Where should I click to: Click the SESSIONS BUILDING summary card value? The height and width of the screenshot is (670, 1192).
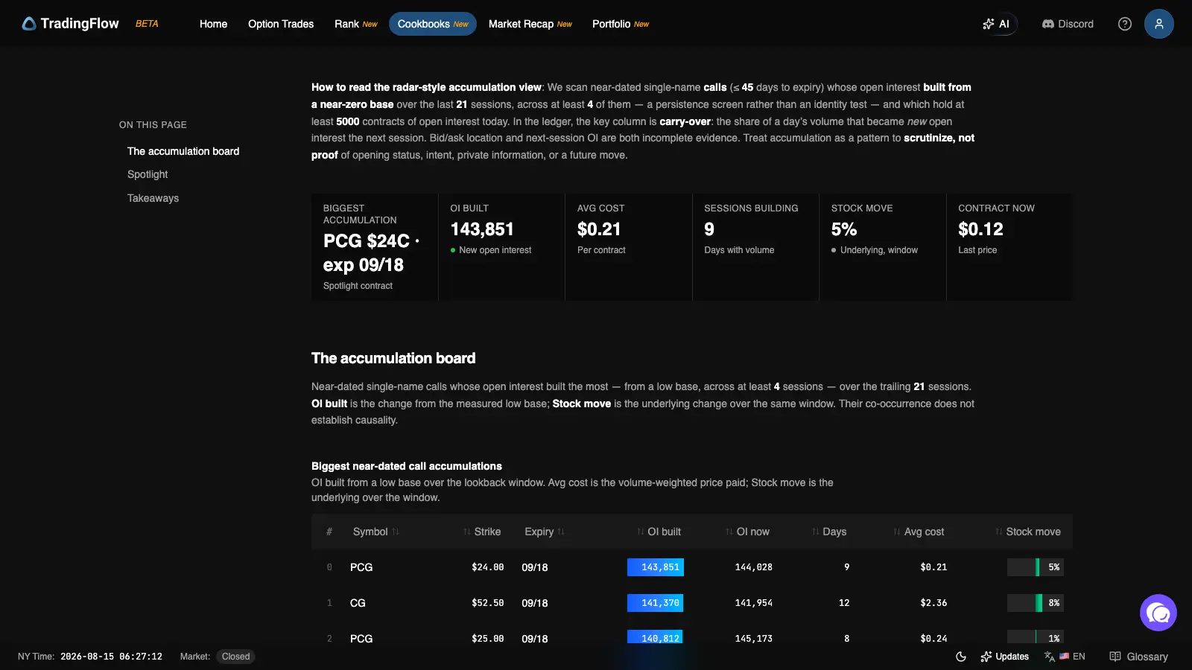[x=709, y=229]
